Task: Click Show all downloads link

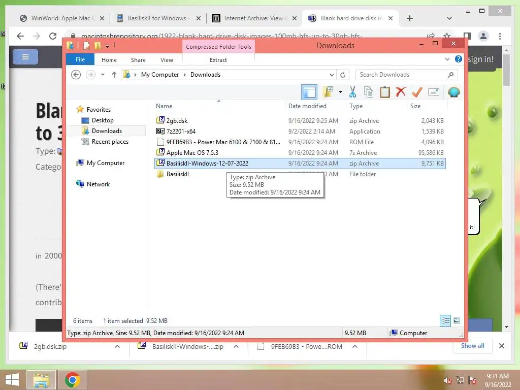Action: point(472,346)
